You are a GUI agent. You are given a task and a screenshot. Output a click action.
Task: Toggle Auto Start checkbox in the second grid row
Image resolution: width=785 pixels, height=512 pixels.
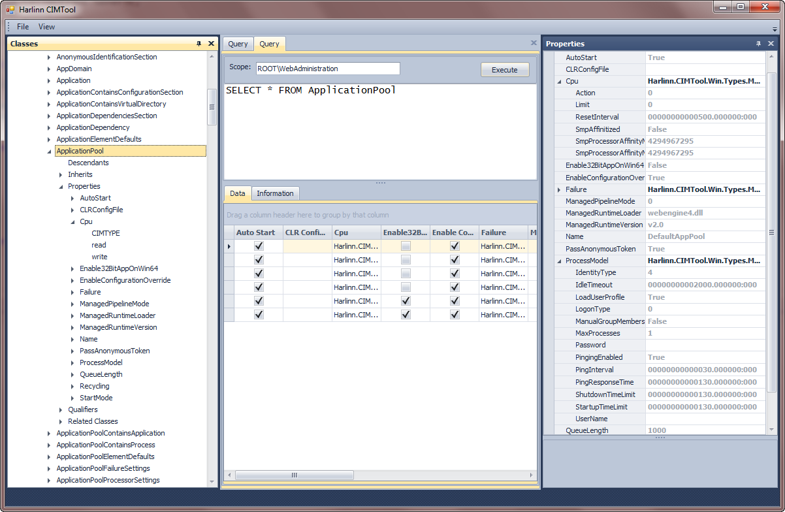(259, 260)
